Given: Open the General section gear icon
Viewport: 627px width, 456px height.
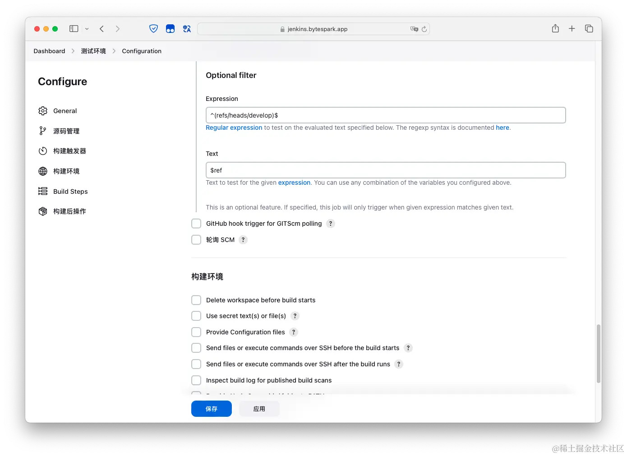Looking at the screenshot, I should [43, 111].
